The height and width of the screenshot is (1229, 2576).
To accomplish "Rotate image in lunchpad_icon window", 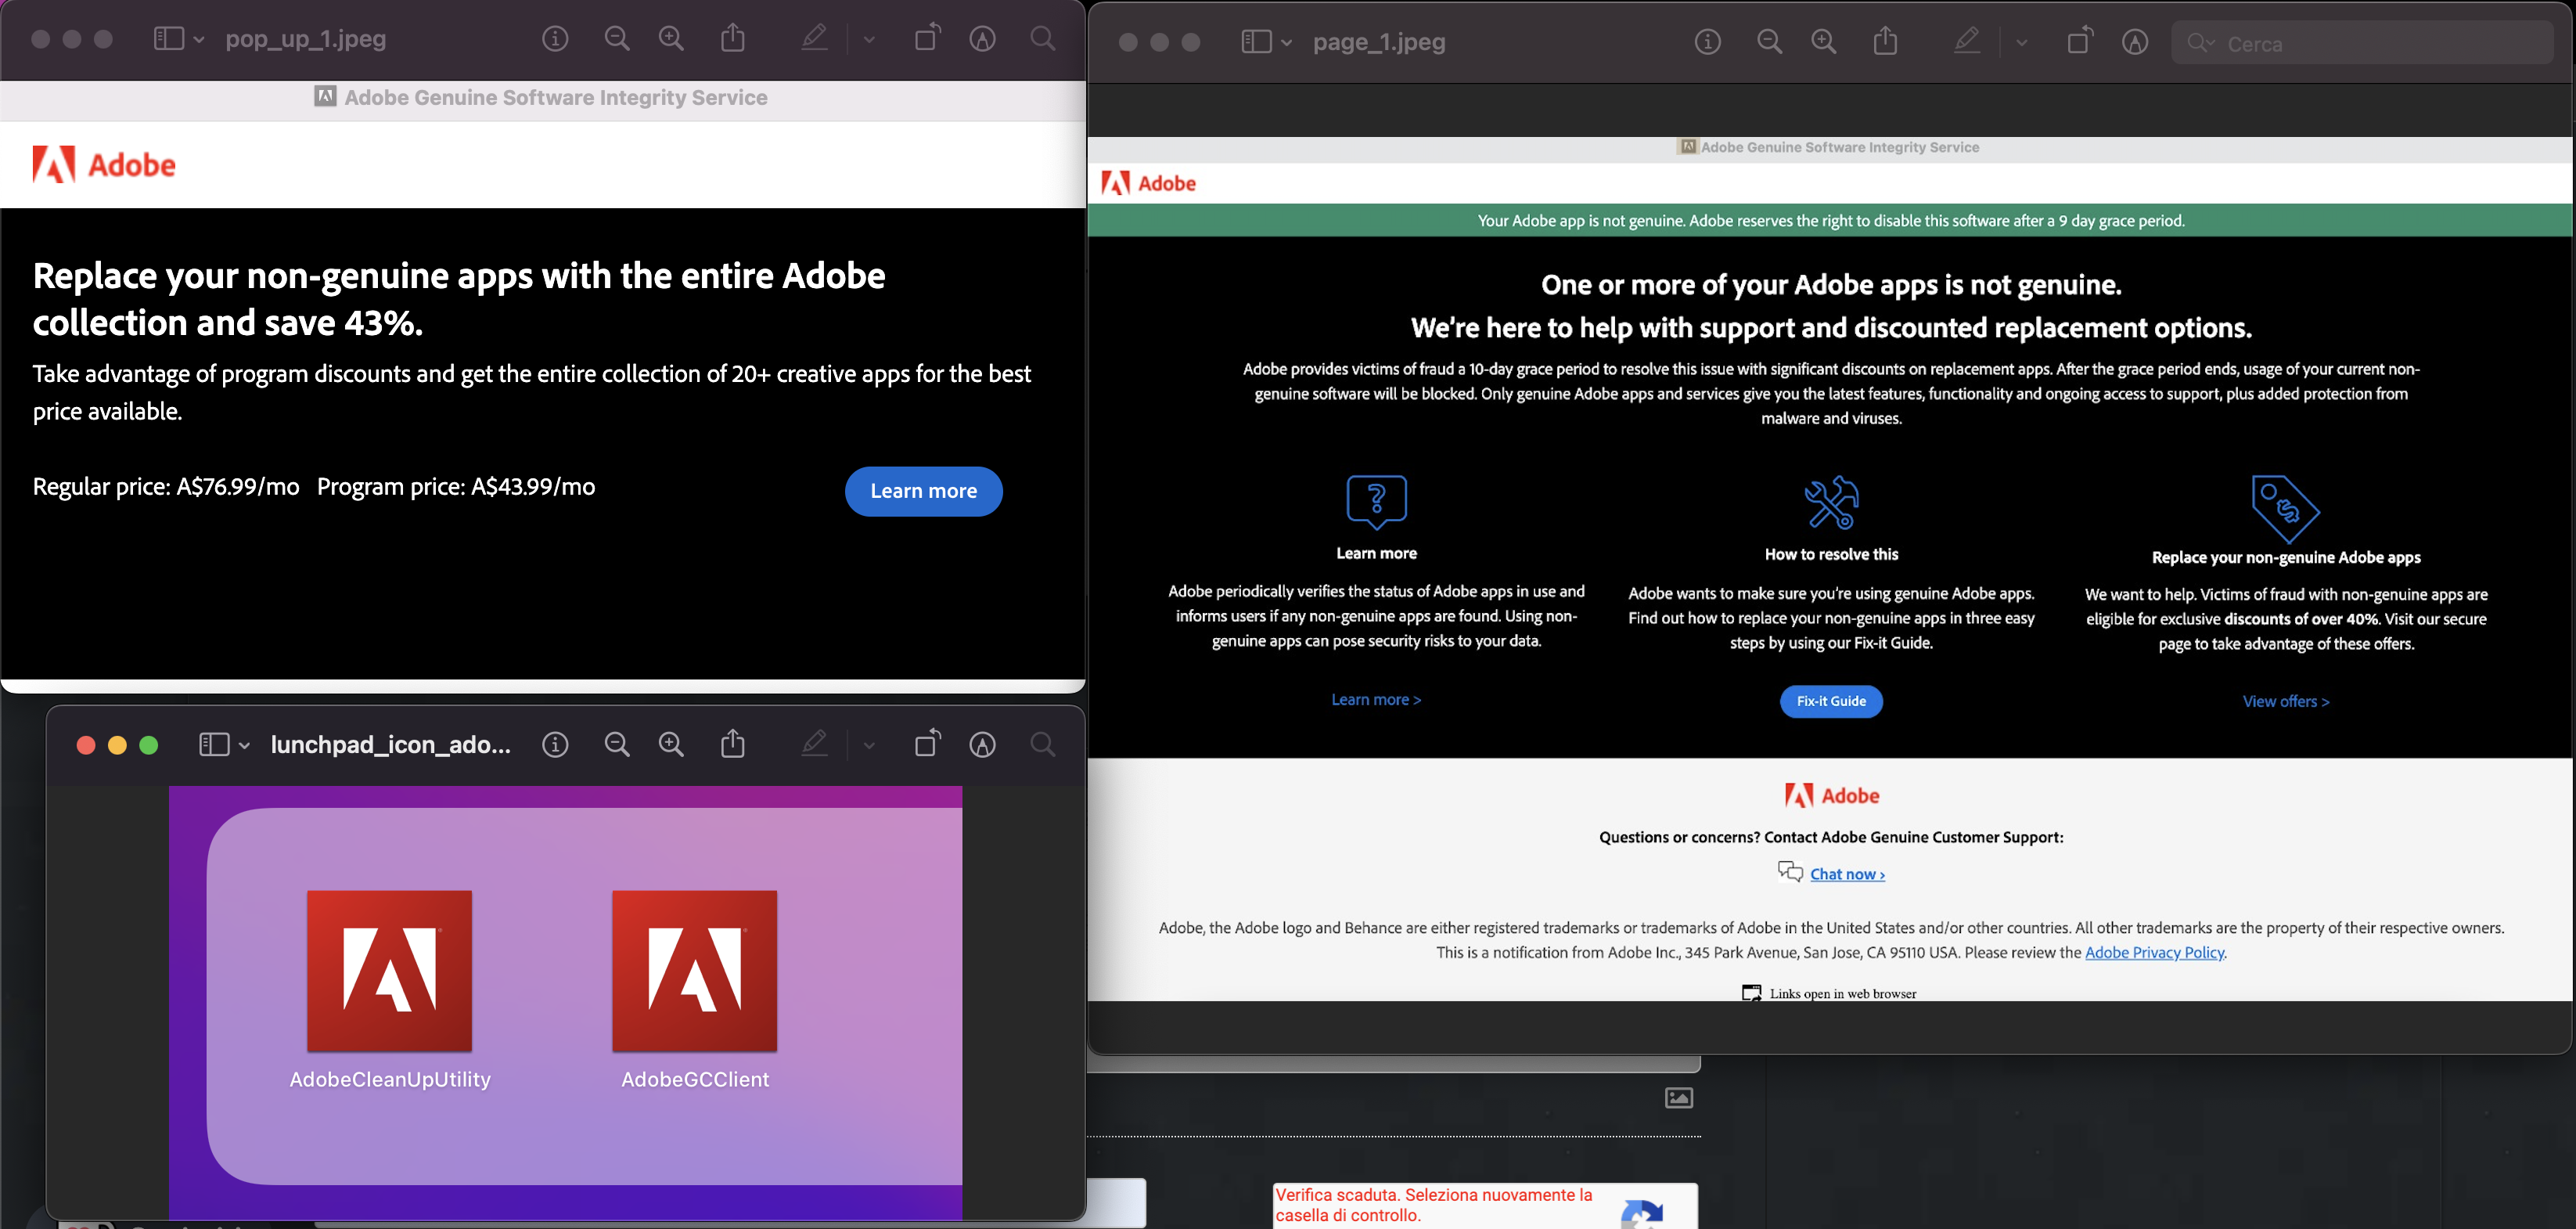I will 928,742.
